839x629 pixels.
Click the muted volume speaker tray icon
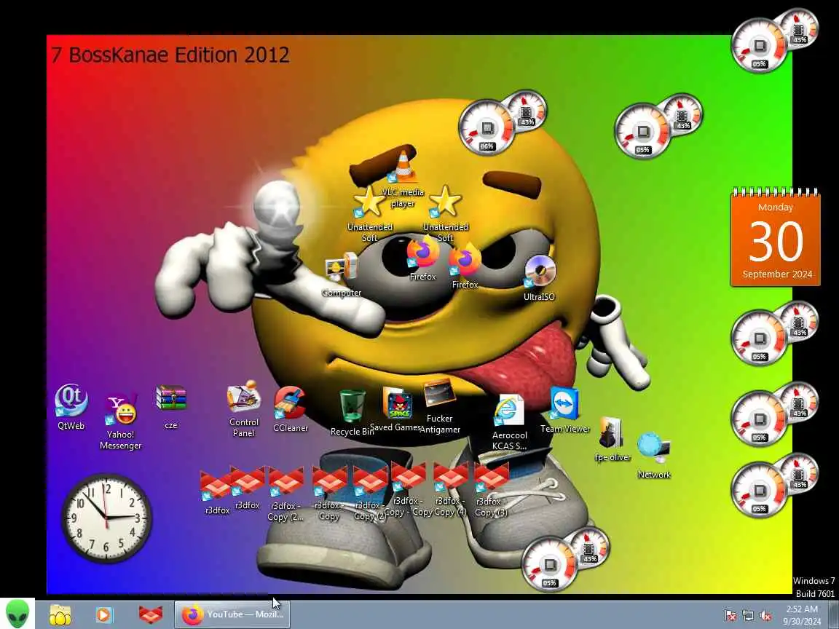tap(765, 616)
